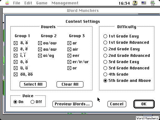The width and height of the screenshot is (160, 120).
Task: Toggle the eer vowel checkbox
Action: (x=69, y=56)
